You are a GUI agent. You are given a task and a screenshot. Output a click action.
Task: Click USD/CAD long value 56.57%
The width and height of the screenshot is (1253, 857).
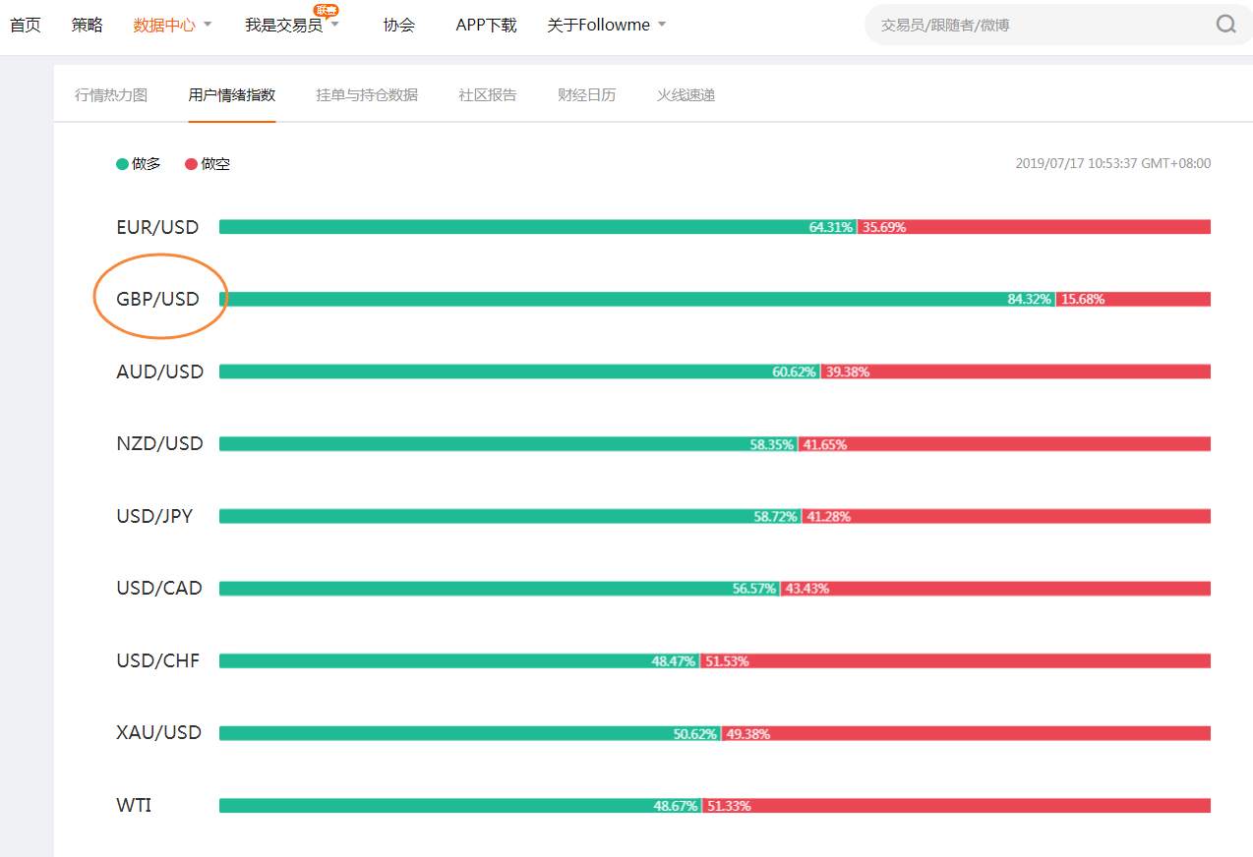(x=754, y=589)
